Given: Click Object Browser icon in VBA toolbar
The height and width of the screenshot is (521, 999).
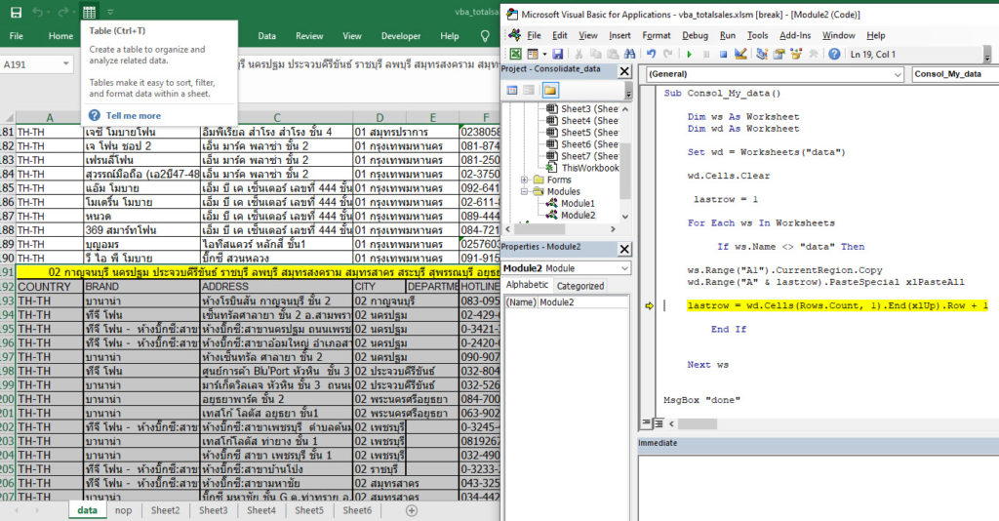Looking at the screenshot, I should (x=796, y=54).
